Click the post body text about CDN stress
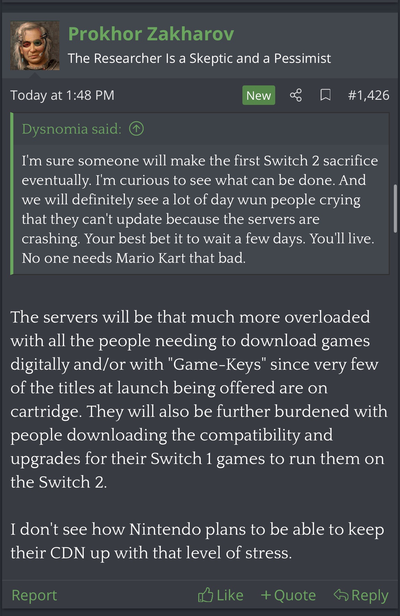This screenshot has width=400, height=616. (x=197, y=541)
